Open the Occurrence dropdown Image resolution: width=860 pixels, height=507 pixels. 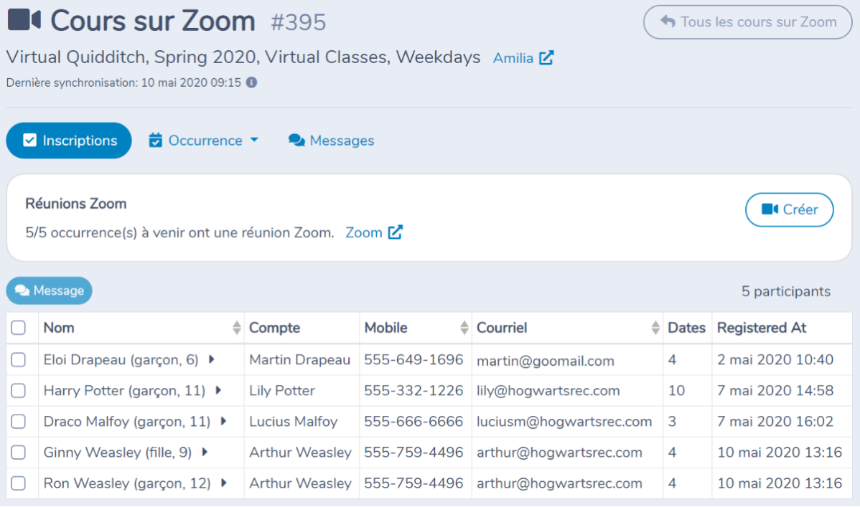point(203,141)
